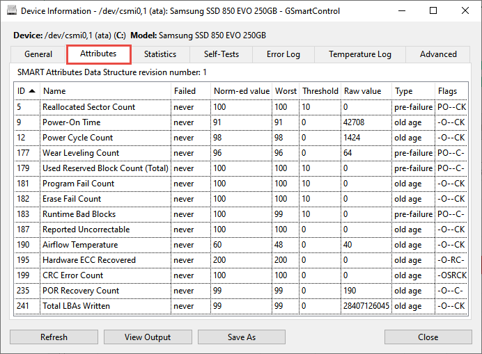The image size is (482, 354).
Task: Click the -O-RC- flags cell
Action: pyautogui.click(x=451, y=260)
